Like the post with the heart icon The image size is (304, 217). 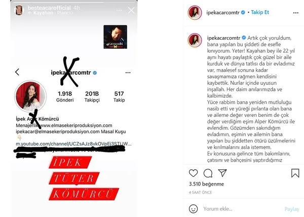coord(193,173)
